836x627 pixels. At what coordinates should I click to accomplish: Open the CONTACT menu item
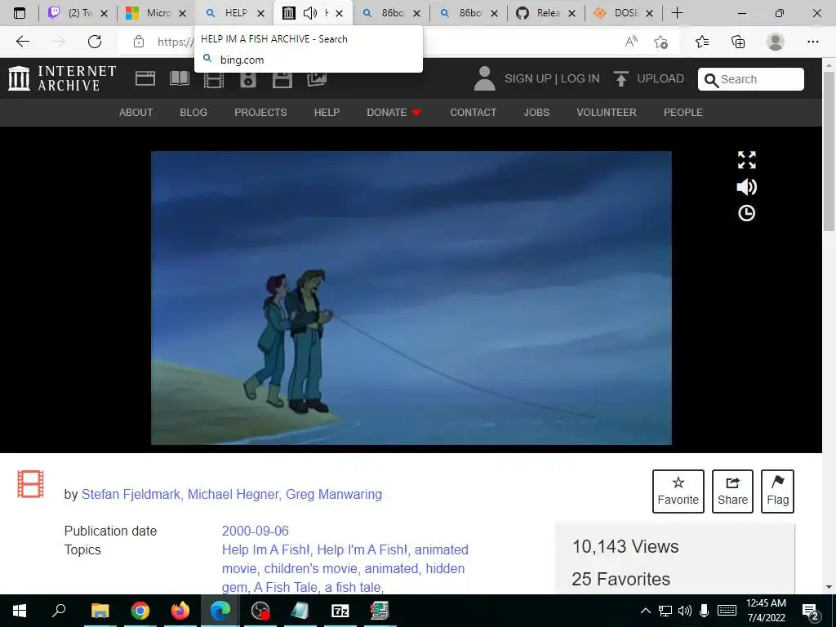[x=473, y=113]
